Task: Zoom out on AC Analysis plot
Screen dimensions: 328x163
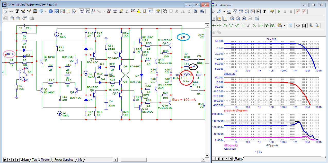Action: pyautogui.click(x=317, y=25)
